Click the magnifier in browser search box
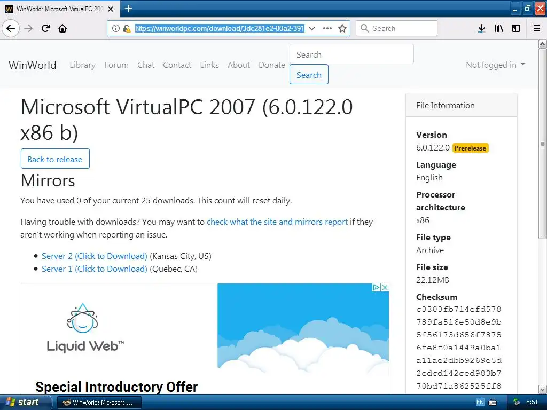547x410 pixels. [364, 28]
